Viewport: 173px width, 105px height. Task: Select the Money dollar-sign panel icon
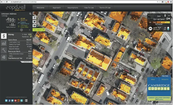coord(4,36)
